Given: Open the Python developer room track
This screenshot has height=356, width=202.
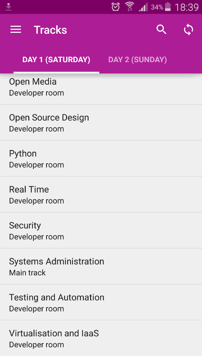Looking at the screenshot, I should (101, 159).
